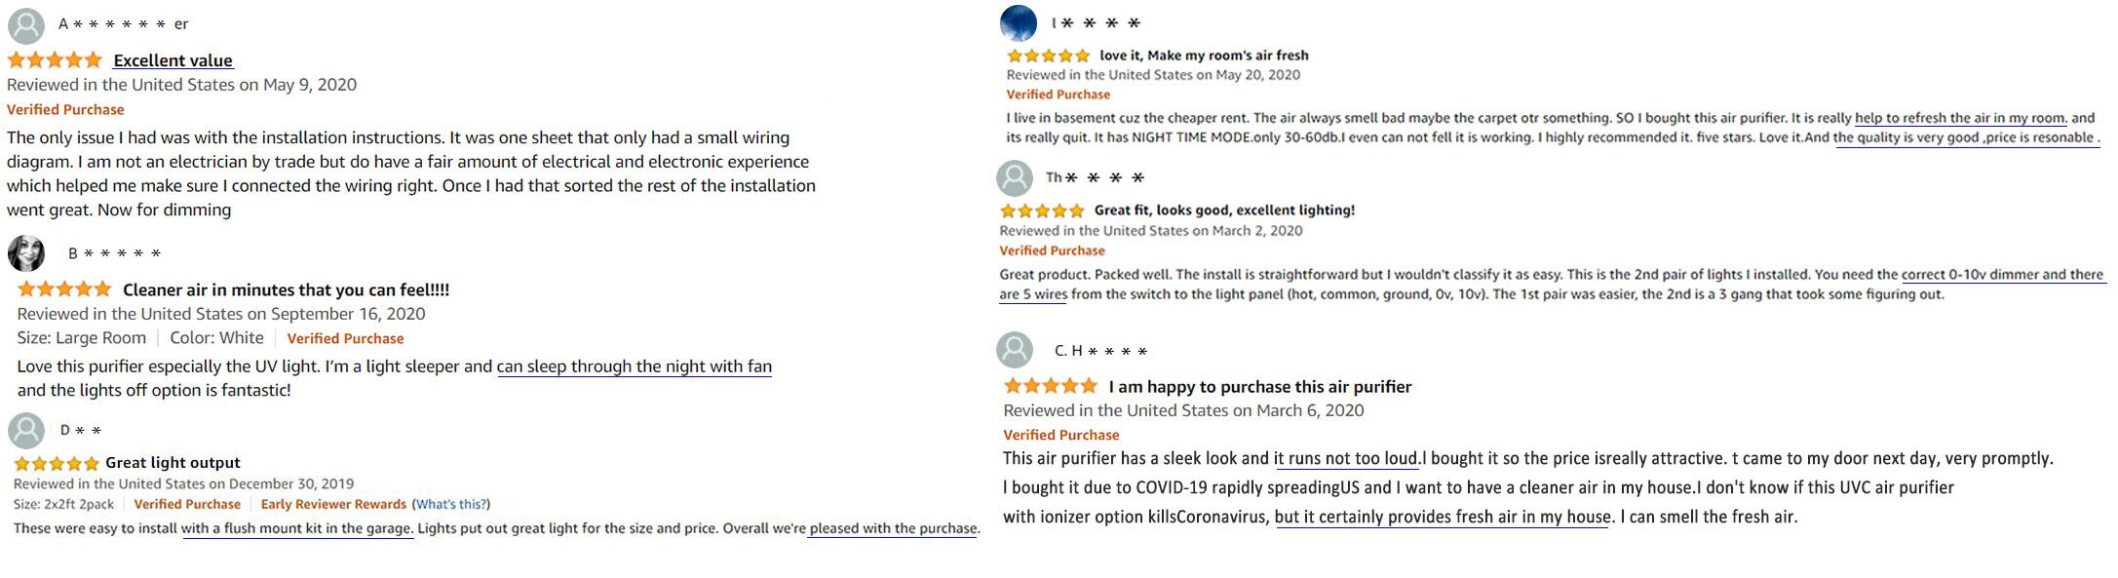Viewport: 2118px width, 578px height.
Task: Open the 'What's this?' link
Action: 450,504
